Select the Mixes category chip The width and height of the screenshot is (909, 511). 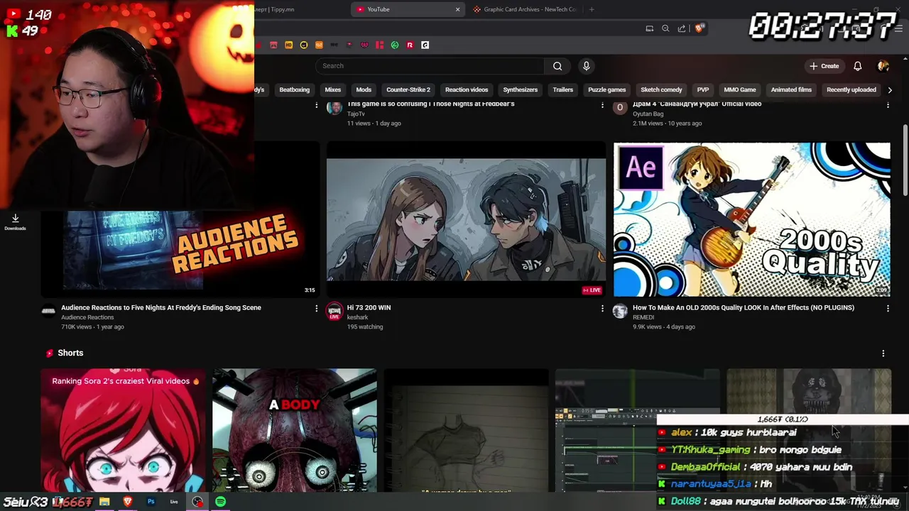pyautogui.click(x=332, y=89)
